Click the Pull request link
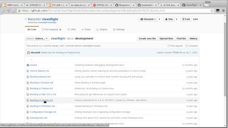The width and height of the screenshot is (228, 128). click(x=175, y=46)
